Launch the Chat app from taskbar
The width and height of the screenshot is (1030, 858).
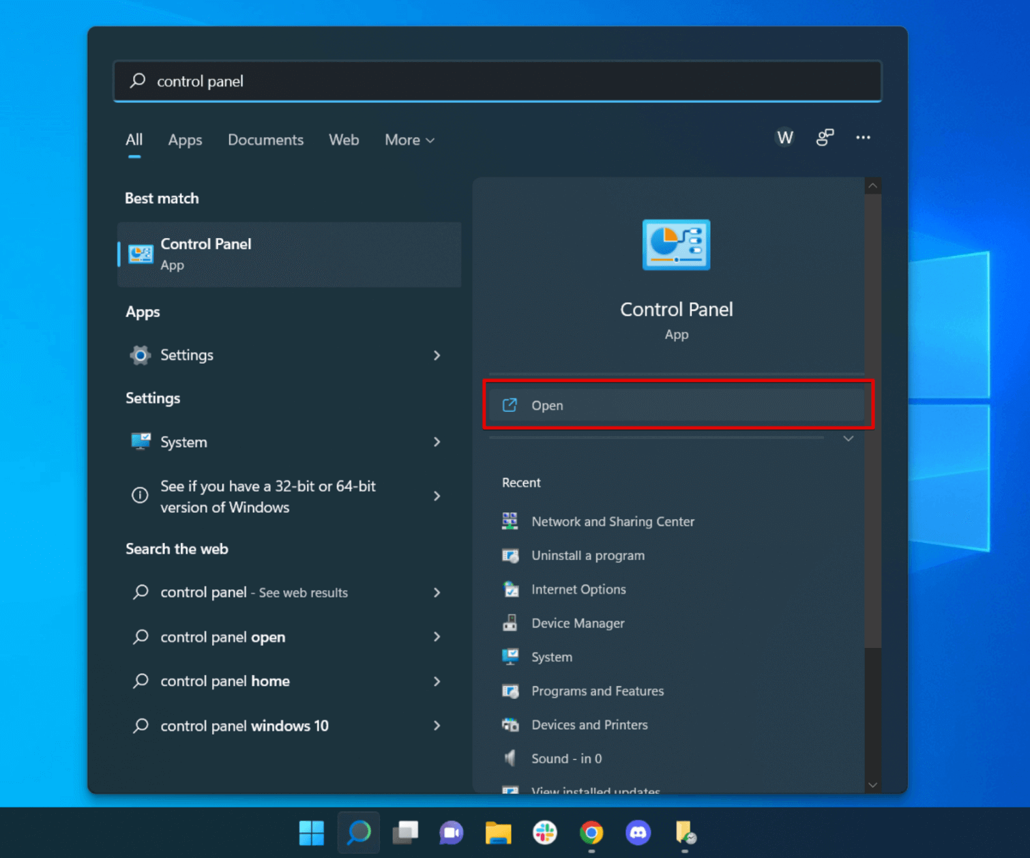point(452,833)
